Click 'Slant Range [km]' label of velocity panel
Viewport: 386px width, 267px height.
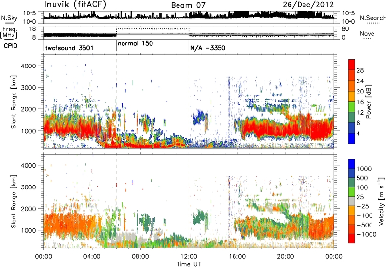(14, 201)
